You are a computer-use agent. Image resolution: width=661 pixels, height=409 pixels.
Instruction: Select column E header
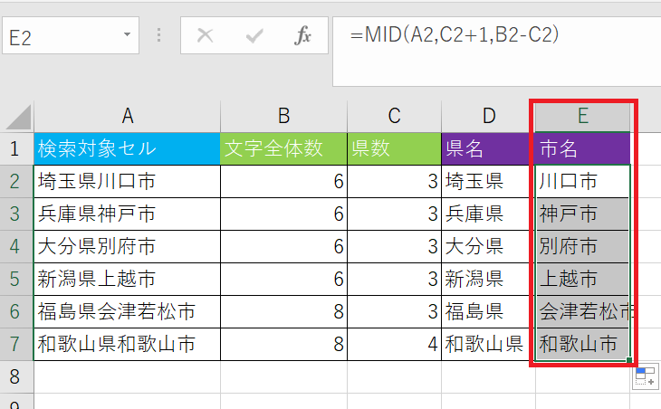coord(582,116)
